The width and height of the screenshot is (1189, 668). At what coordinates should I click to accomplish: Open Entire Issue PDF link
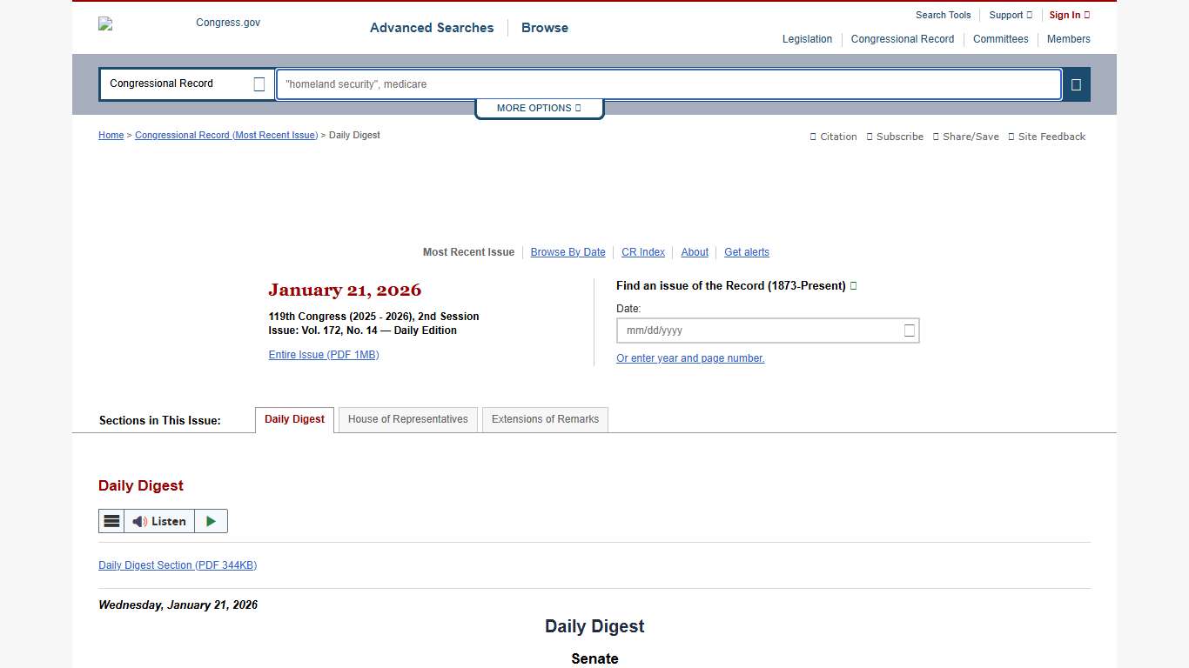(x=324, y=355)
